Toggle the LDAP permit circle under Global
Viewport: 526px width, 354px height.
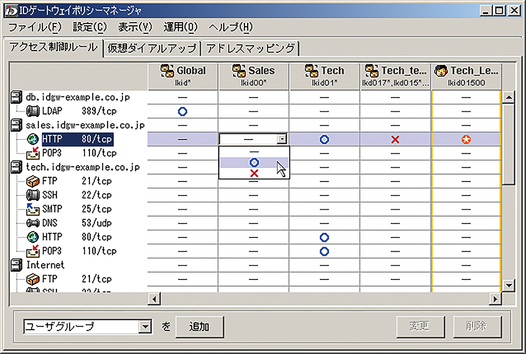tap(182, 111)
